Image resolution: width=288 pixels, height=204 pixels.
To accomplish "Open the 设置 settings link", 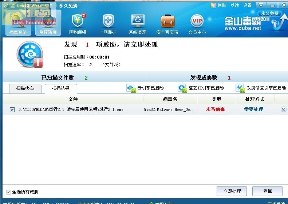I will point(248,5).
